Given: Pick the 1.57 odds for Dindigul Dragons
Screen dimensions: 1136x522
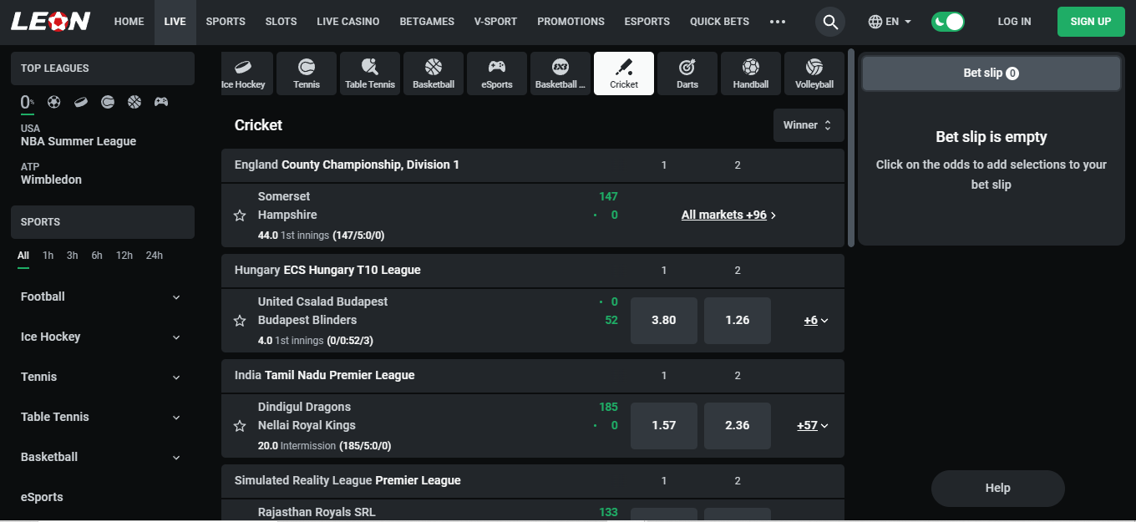Looking at the screenshot, I should pos(664,426).
